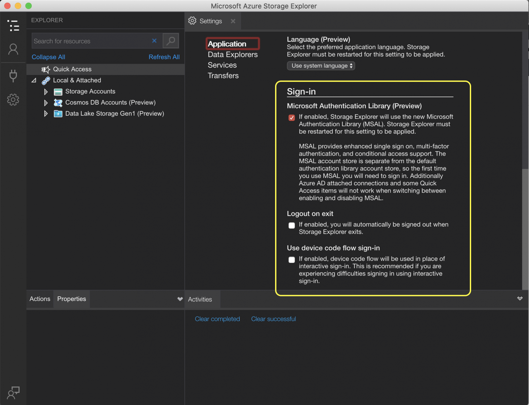Click the search magnifier icon
The image size is (529, 405).
coord(171,41)
